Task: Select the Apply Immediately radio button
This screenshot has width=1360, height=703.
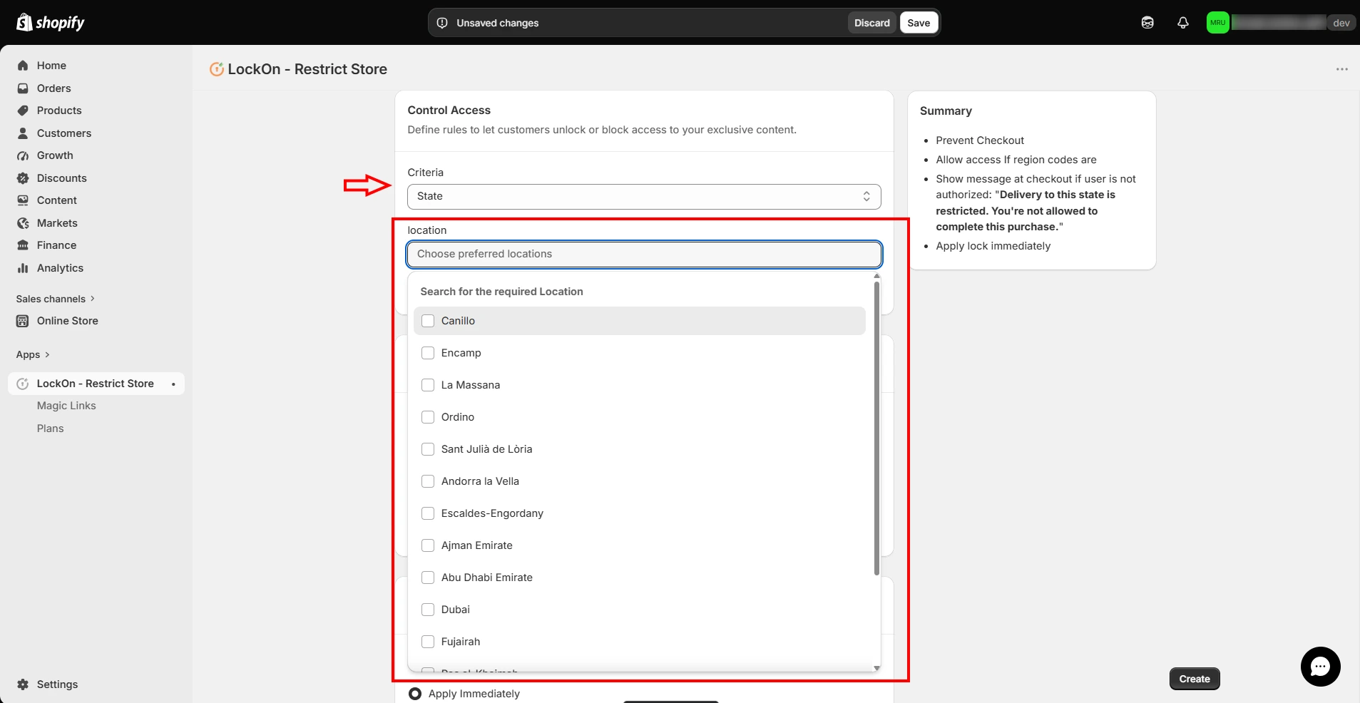Action: pos(415,694)
